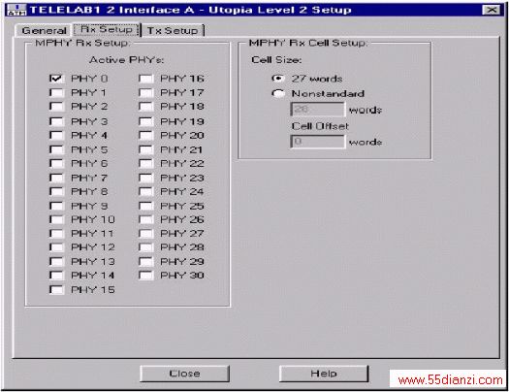Click the ATM icon in the title bar
This screenshot has width=509, height=392.
click(16, 10)
